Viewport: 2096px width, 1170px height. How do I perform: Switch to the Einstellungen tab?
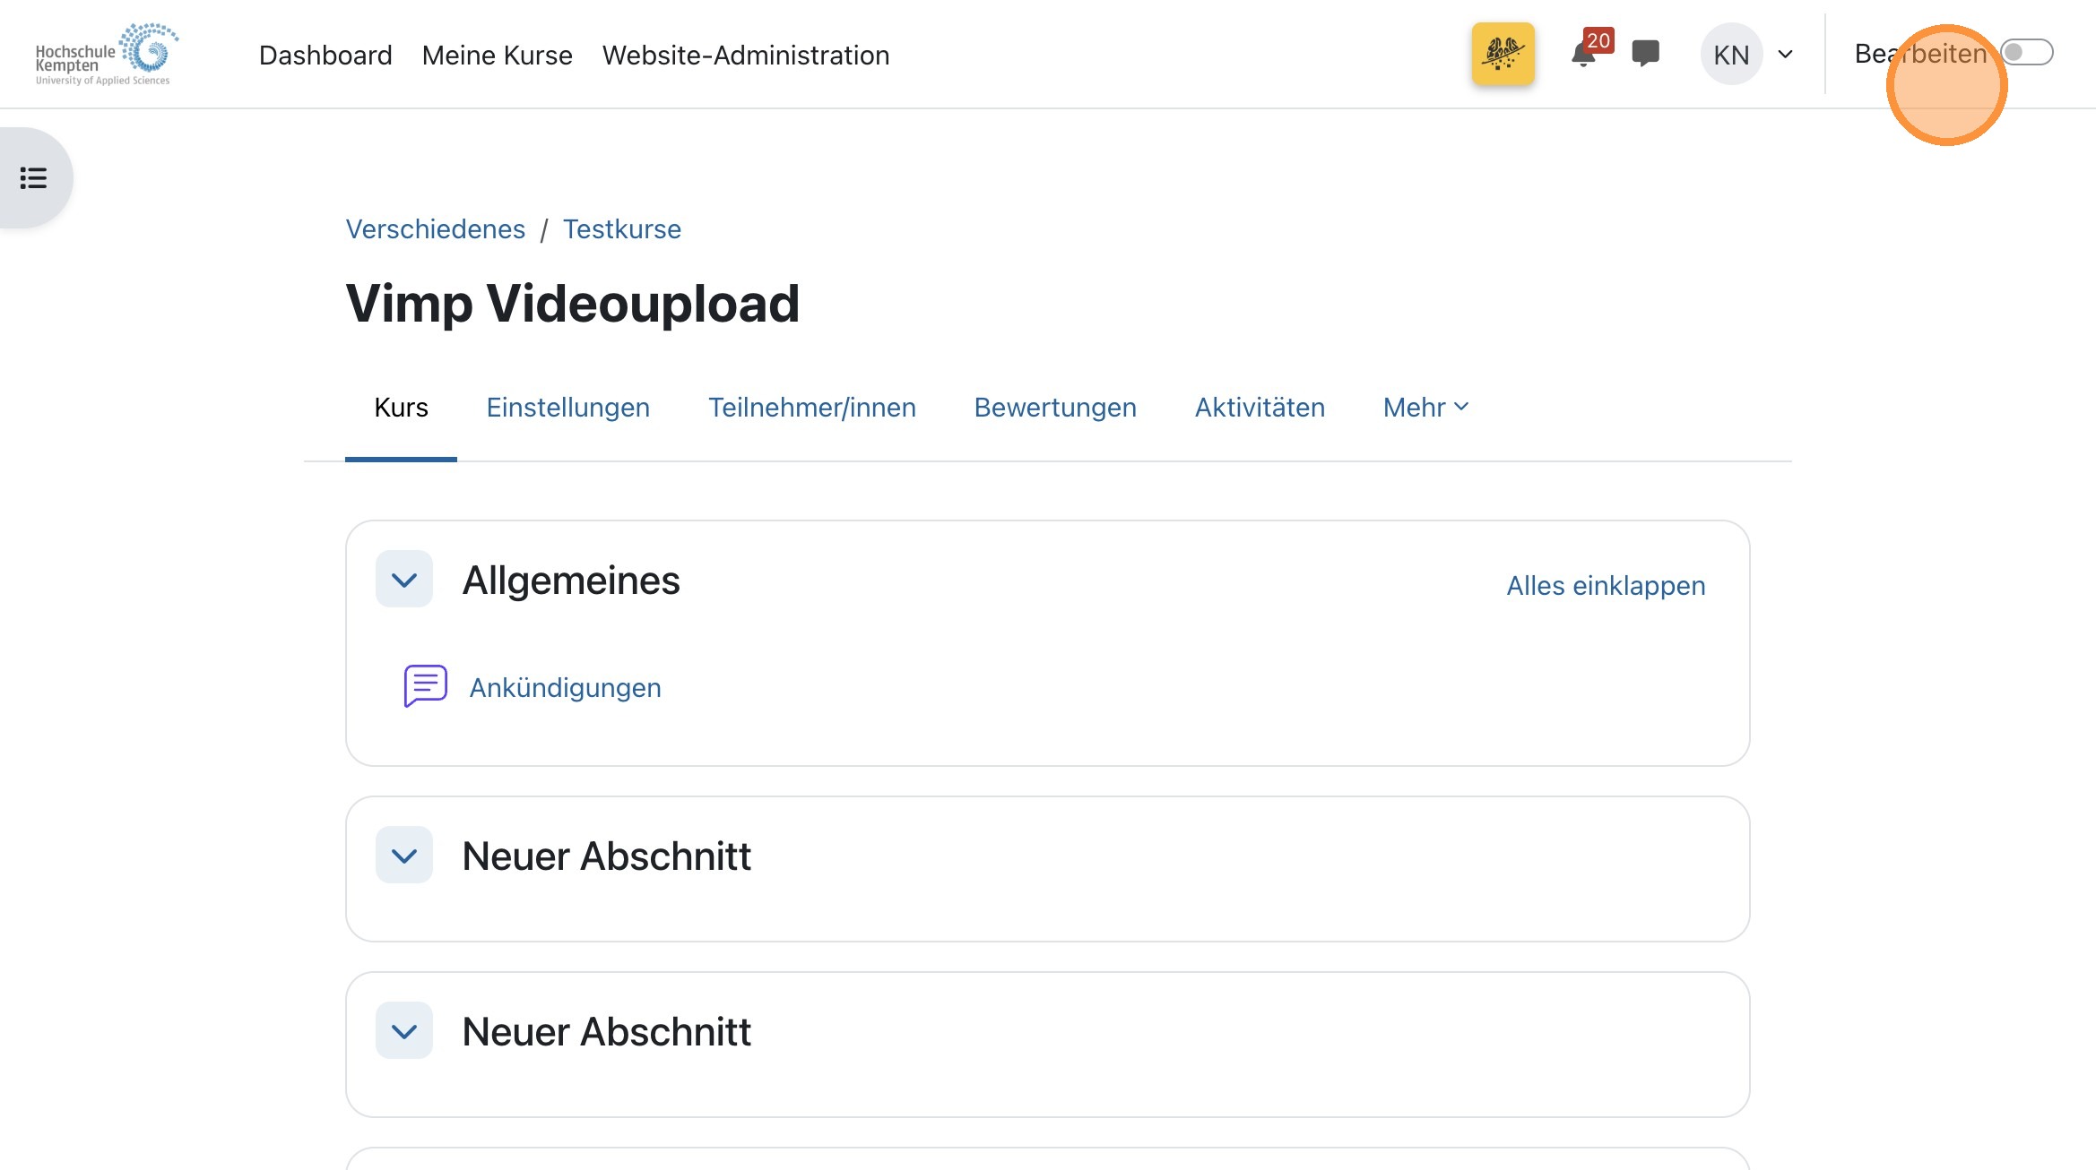coord(567,408)
